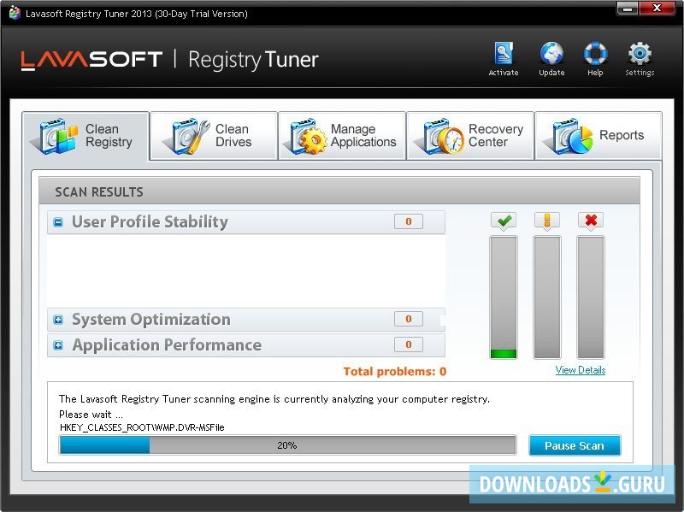Viewport: 684px width, 512px height.
Task: Click the scan progress bar at 20%
Action: pyautogui.click(x=286, y=444)
